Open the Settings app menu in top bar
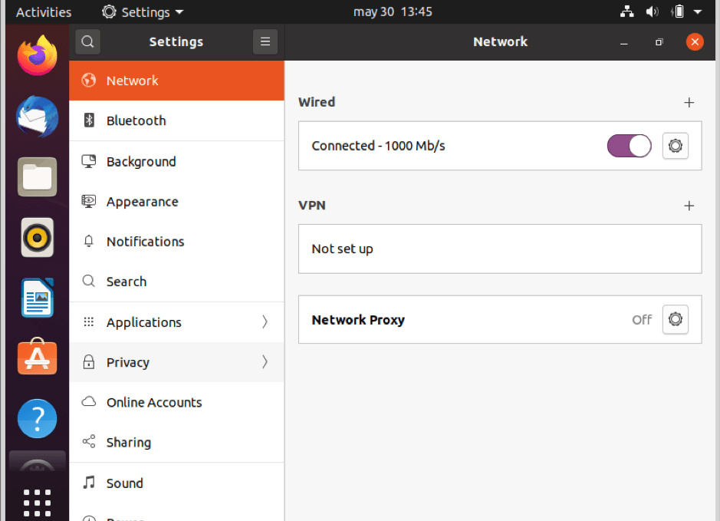720x521 pixels. pos(142,12)
